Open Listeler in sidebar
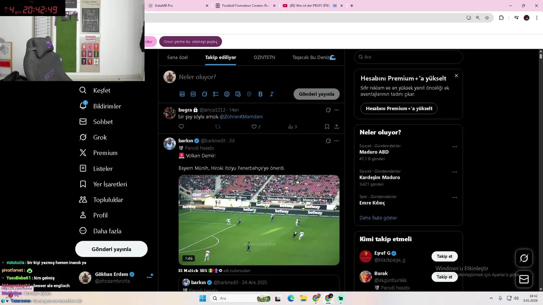Screen dimensions: 543x305 point(97,169)
